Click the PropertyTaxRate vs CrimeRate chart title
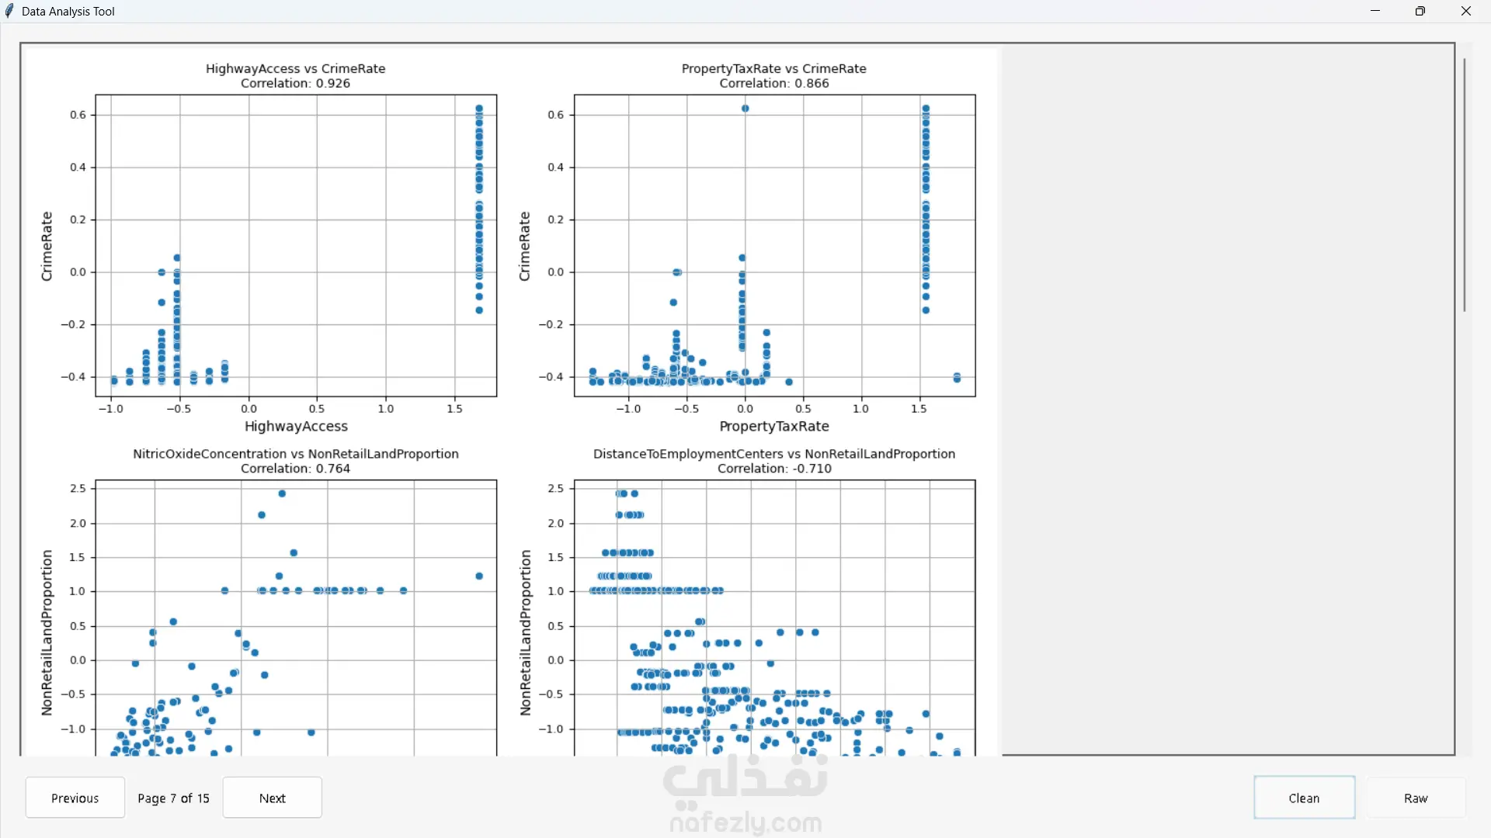 [x=774, y=68]
